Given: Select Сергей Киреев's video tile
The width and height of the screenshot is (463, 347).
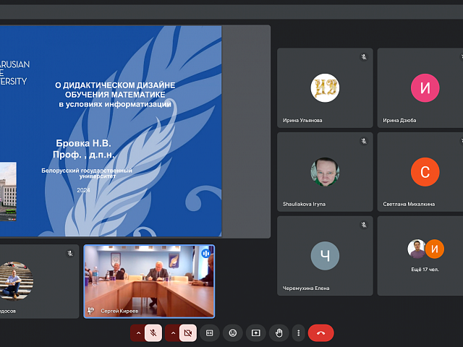Looking at the screenshot, I should pyautogui.click(x=149, y=281).
